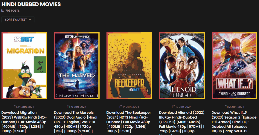The height and width of the screenshot is (135, 259).
Task: Click the calendar icon next to 24 Jan 2024
Action: pyautogui.click(x=15, y=107)
